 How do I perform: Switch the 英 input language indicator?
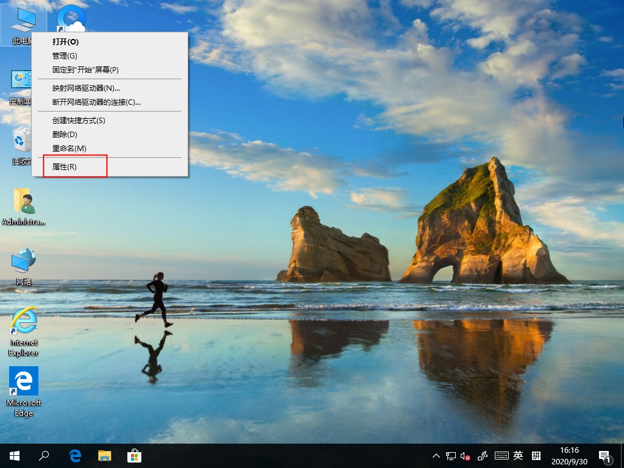coord(518,455)
